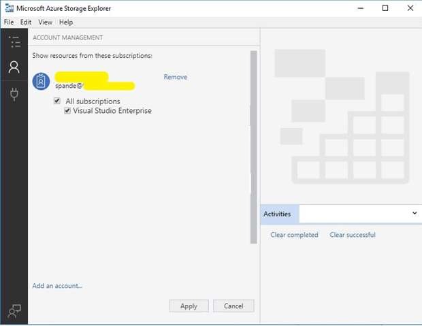Viewport: 422px width, 326px height.
Task: Collapse the Activities panel chevron
Action: pyautogui.click(x=415, y=213)
